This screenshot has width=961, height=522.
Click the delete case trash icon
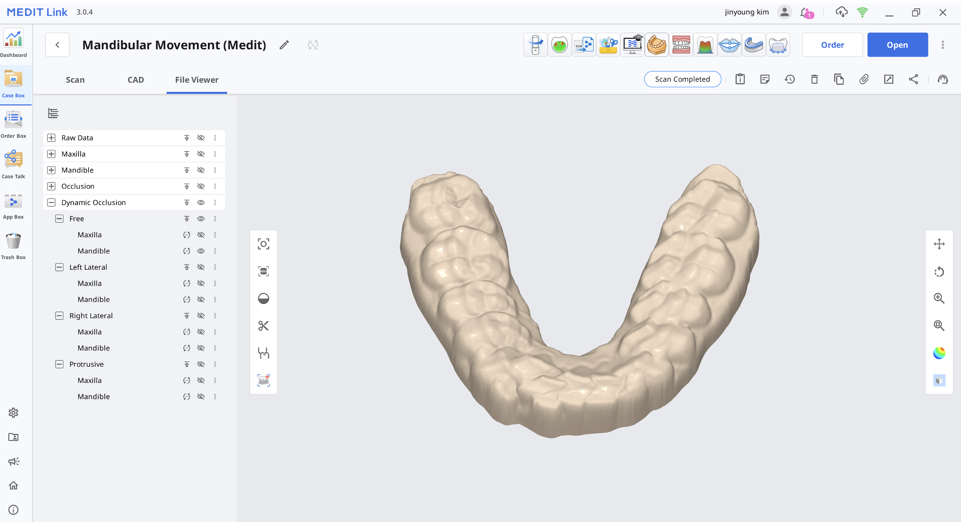[x=814, y=79]
